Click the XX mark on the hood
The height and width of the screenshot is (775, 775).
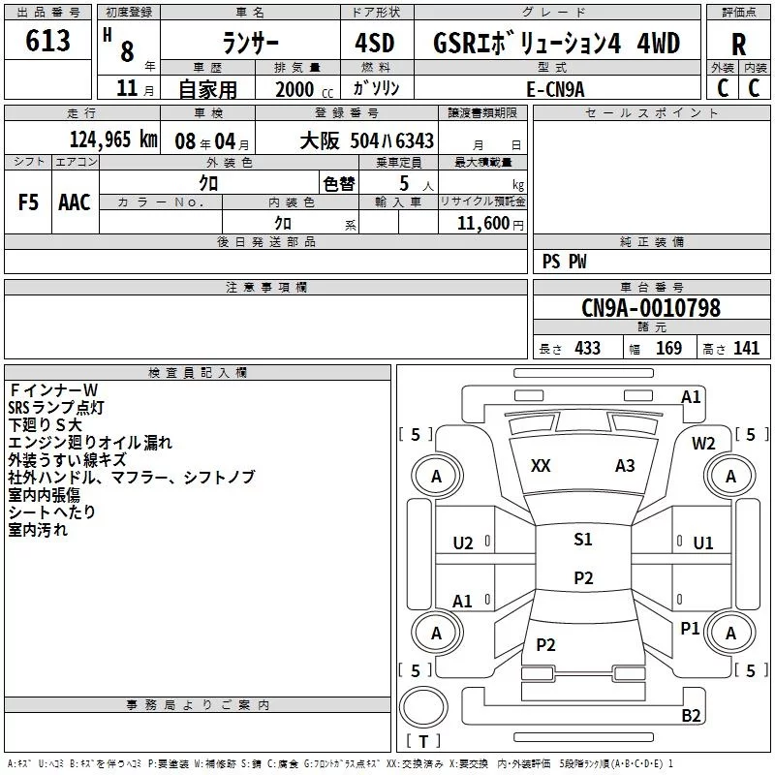click(541, 466)
